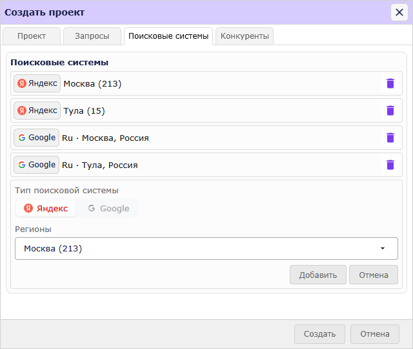Remove the Google Тула, Россия entry
This screenshot has width=413, height=349.
coord(390,165)
